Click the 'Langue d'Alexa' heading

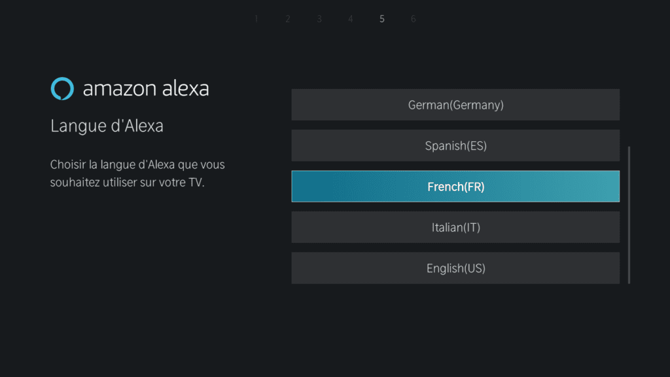point(107,126)
